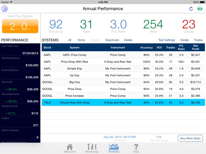Click the $10,714 net profit value
Screen dimensions: 206x154
tap(196, 82)
